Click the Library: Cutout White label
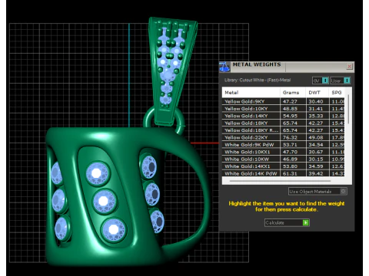This screenshot has width=369, height=276. click(258, 80)
